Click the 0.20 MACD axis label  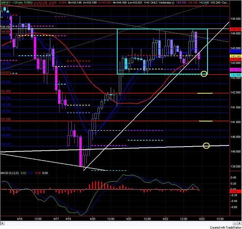(x=233, y=183)
